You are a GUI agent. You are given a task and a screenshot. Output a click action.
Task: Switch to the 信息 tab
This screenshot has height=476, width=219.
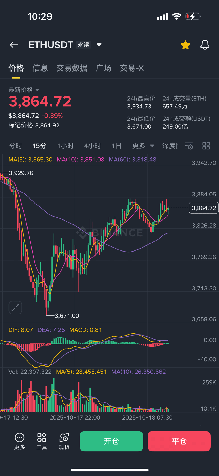(40, 68)
